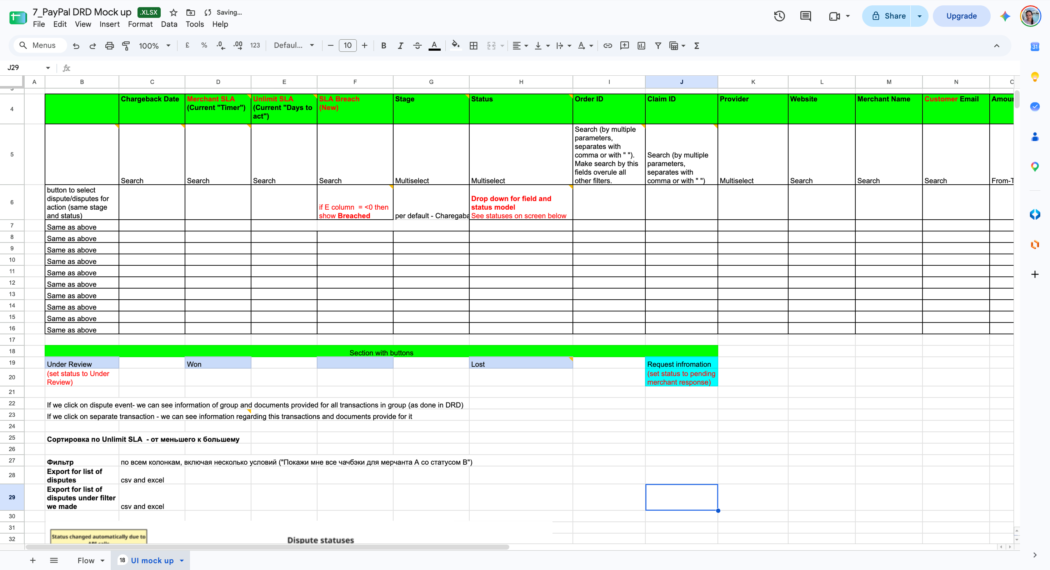Open Functions sigma icon

[696, 46]
